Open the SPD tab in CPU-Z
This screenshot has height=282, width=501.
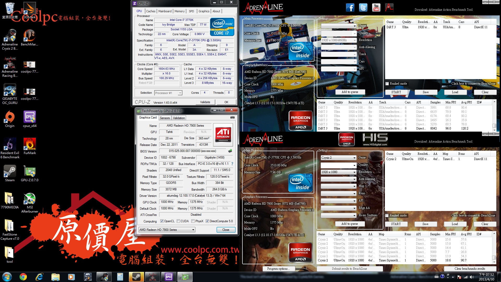coord(191,11)
